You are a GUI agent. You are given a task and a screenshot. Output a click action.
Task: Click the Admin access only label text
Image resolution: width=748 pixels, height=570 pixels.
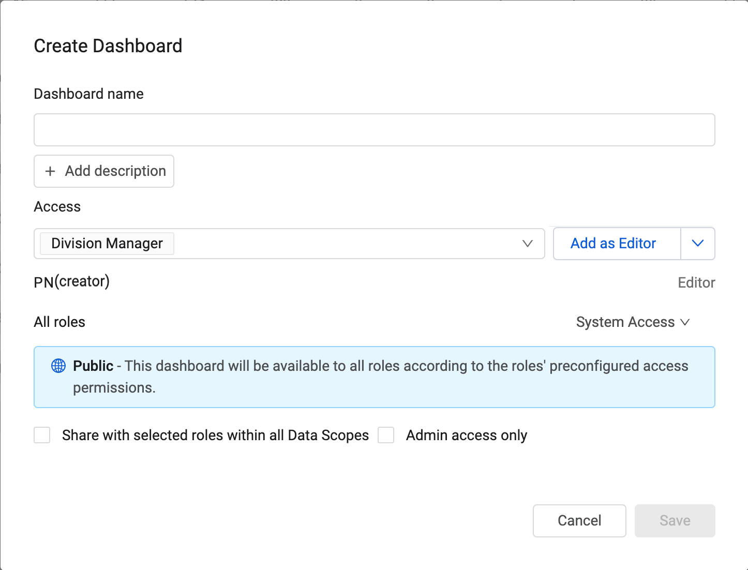point(467,436)
